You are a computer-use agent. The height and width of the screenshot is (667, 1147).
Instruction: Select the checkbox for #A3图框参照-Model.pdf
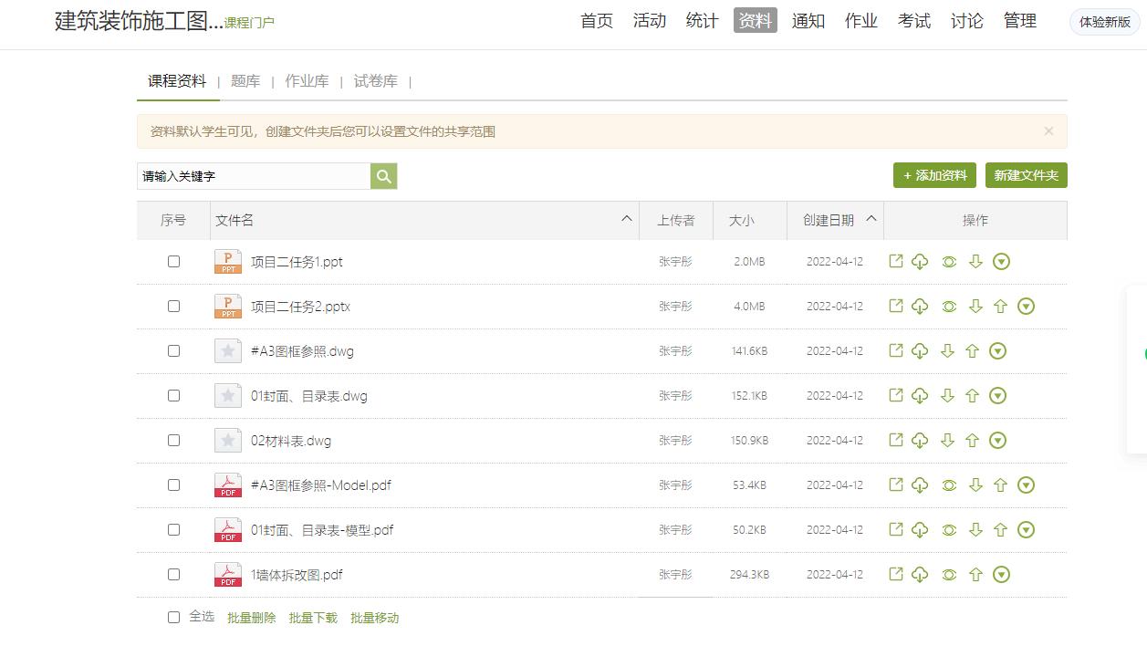[173, 485]
